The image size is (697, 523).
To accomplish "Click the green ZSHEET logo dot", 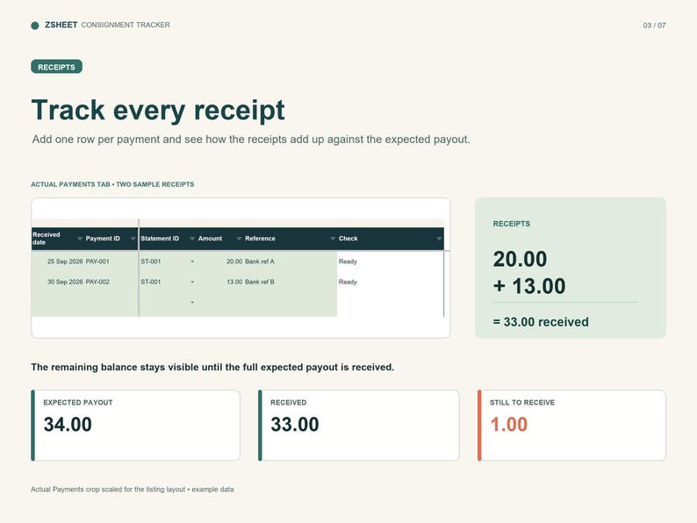I will [x=35, y=25].
